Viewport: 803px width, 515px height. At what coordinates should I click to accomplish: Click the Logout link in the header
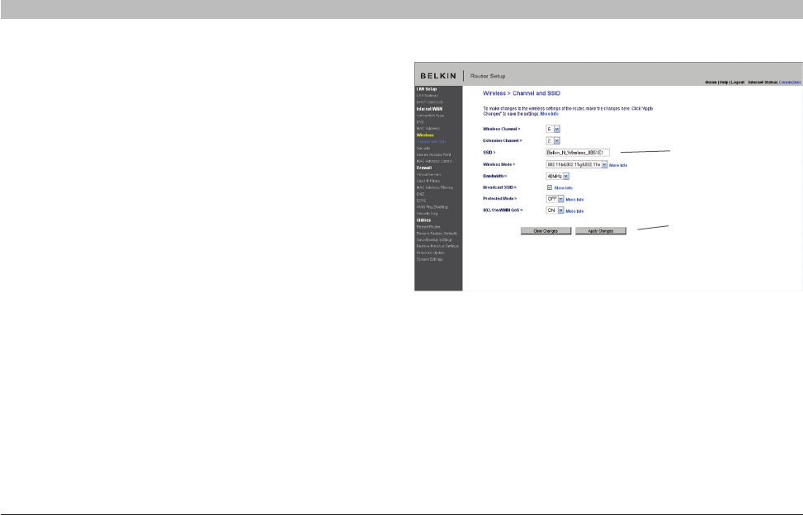(738, 82)
